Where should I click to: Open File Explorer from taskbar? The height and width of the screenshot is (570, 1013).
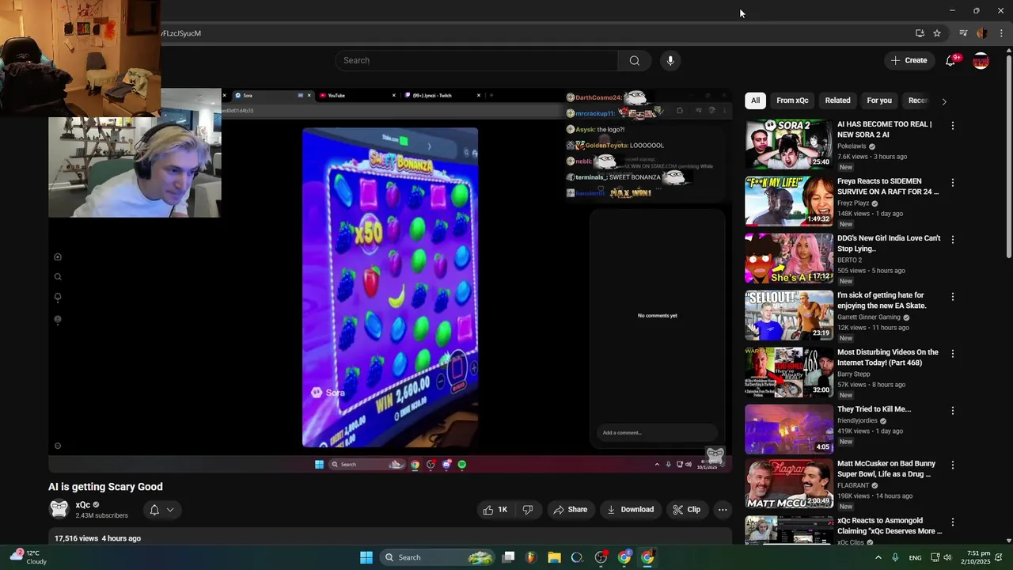(554, 557)
